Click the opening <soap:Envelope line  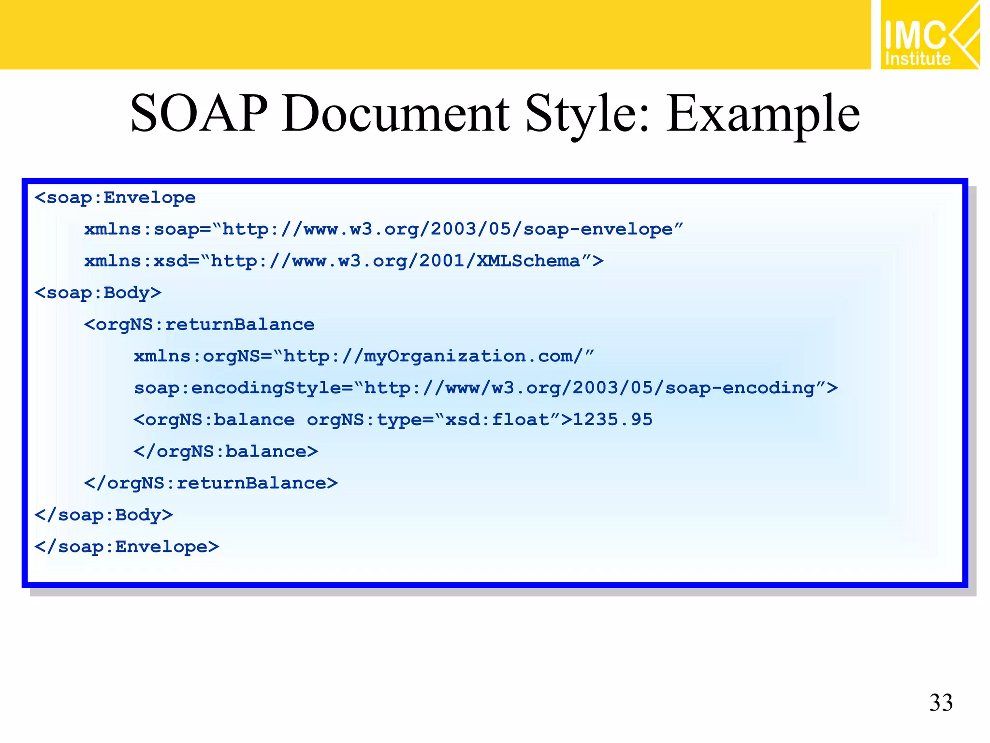click(115, 198)
